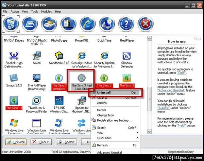Open the blue window toolbar icon
This screenshot has width=204, height=161.
[x=30, y=24]
